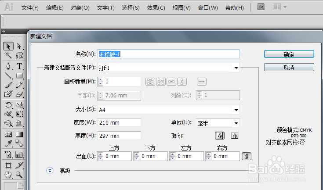Increase bottom bleed (下方) with up arrow
This screenshot has height=190, width=323.
pyautogui.click(x=137, y=154)
